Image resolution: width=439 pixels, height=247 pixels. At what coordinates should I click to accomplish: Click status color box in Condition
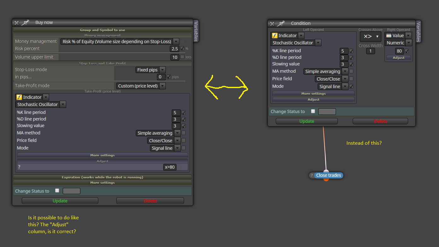click(327, 111)
